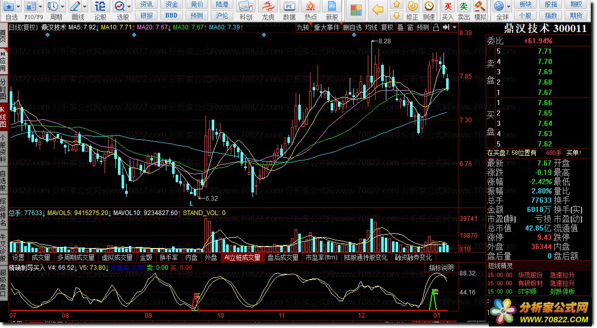Toggle the 窗 window option
Image resolution: width=597 pixels, height=328 pixels.
click(410, 27)
